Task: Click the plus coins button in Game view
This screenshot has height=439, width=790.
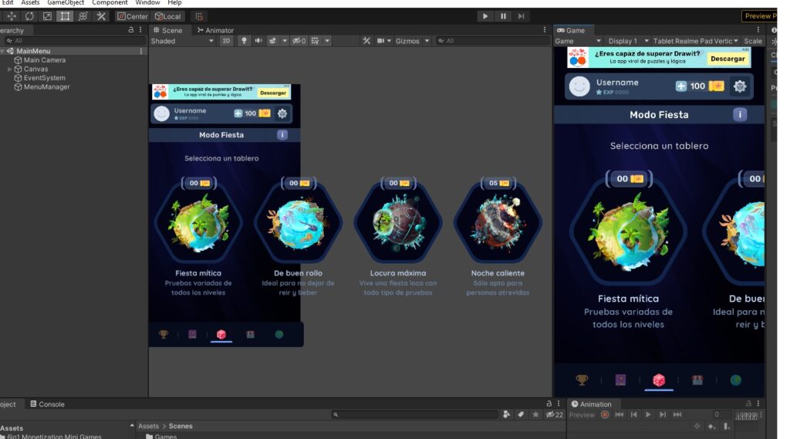Action: [x=680, y=86]
